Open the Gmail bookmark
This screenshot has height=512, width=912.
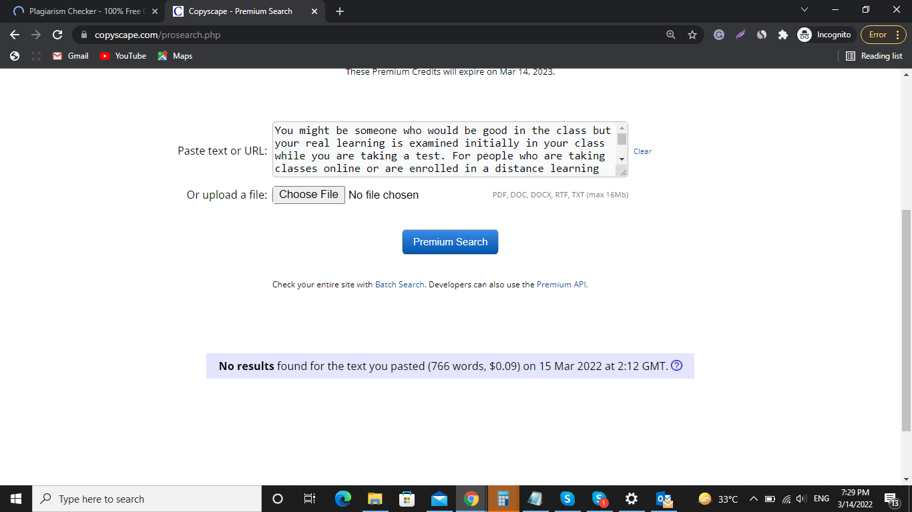71,56
